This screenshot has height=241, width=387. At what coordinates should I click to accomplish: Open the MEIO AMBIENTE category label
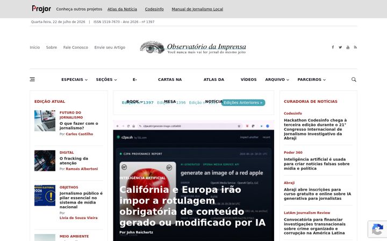tap(74, 236)
